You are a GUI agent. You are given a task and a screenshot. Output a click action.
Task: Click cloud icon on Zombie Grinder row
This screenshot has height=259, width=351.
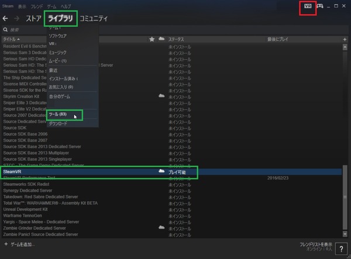pyautogui.click(x=161, y=227)
